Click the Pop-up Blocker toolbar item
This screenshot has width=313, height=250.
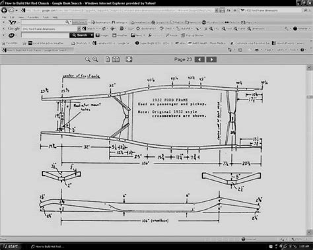[x=192, y=35]
